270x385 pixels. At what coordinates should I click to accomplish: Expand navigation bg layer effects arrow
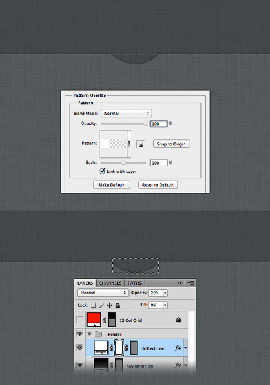[x=185, y=365]
